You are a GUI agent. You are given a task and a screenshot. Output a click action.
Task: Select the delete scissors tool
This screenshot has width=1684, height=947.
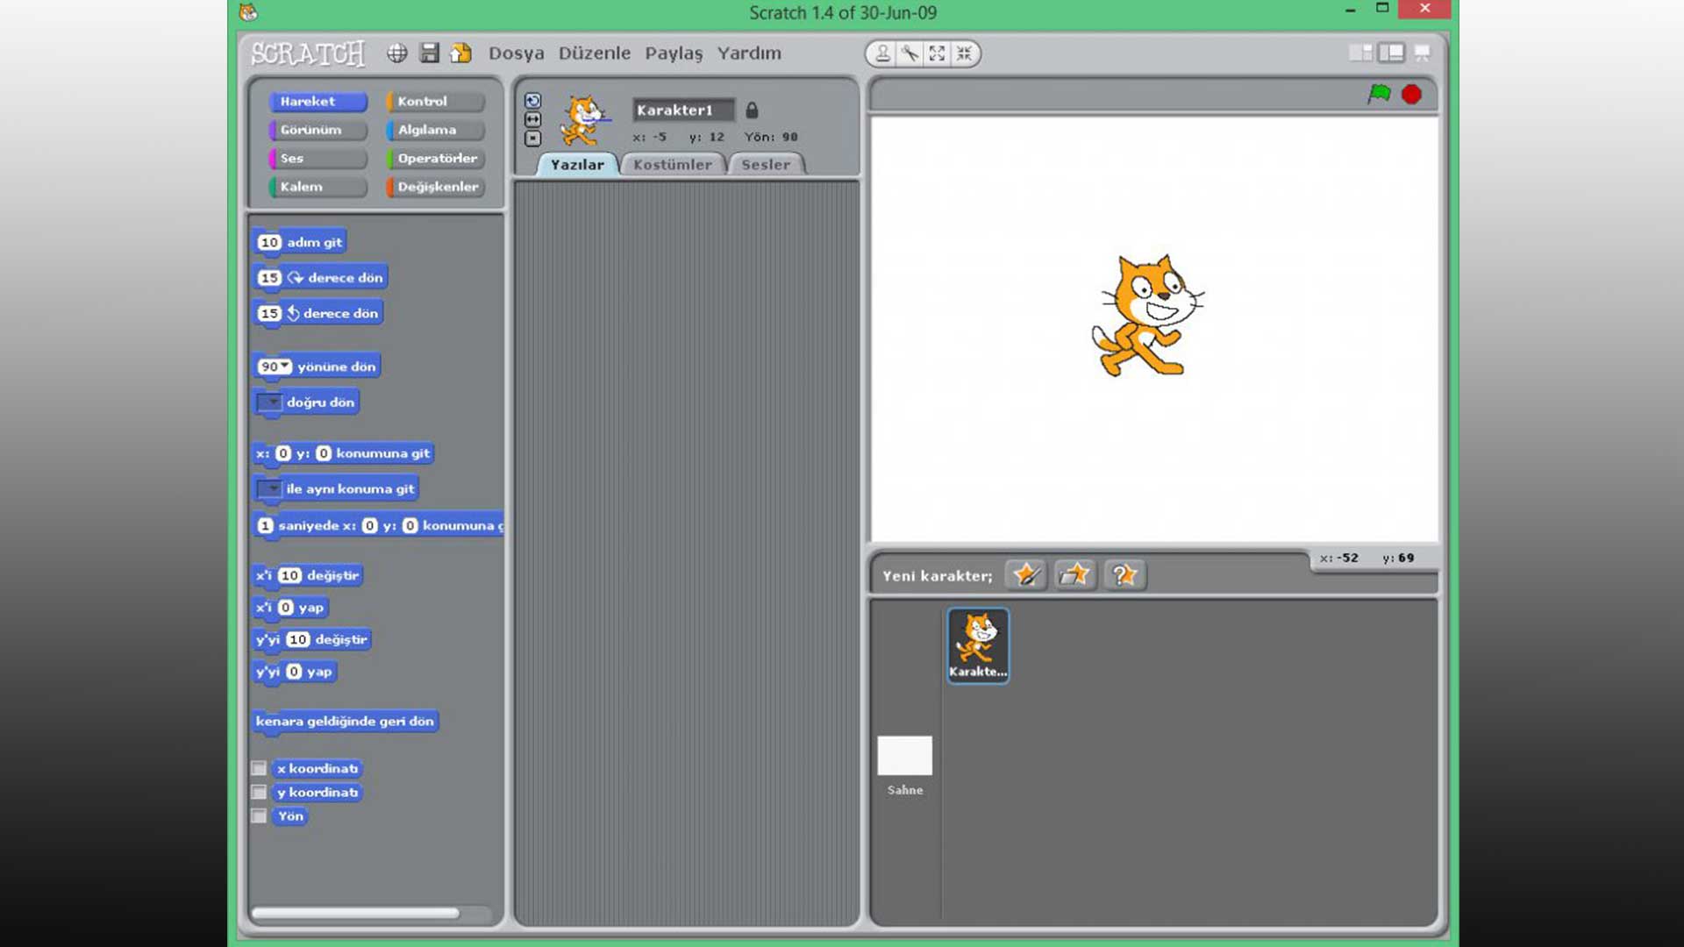[910, 53]
